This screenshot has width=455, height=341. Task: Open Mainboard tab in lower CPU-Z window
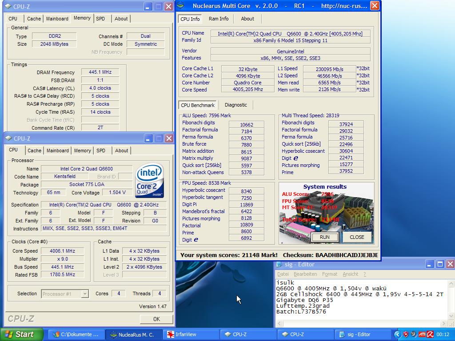coord(58,151)
